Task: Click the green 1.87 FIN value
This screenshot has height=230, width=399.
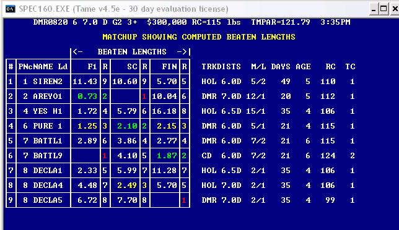Action: (167, 156)
